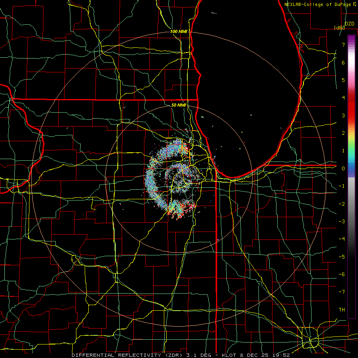
Task: Click the 'DZD' product label
Action: point(350,24)
